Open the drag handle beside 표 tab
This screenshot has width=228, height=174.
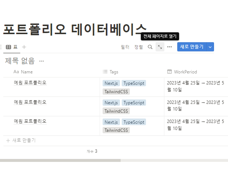[1, 47]
